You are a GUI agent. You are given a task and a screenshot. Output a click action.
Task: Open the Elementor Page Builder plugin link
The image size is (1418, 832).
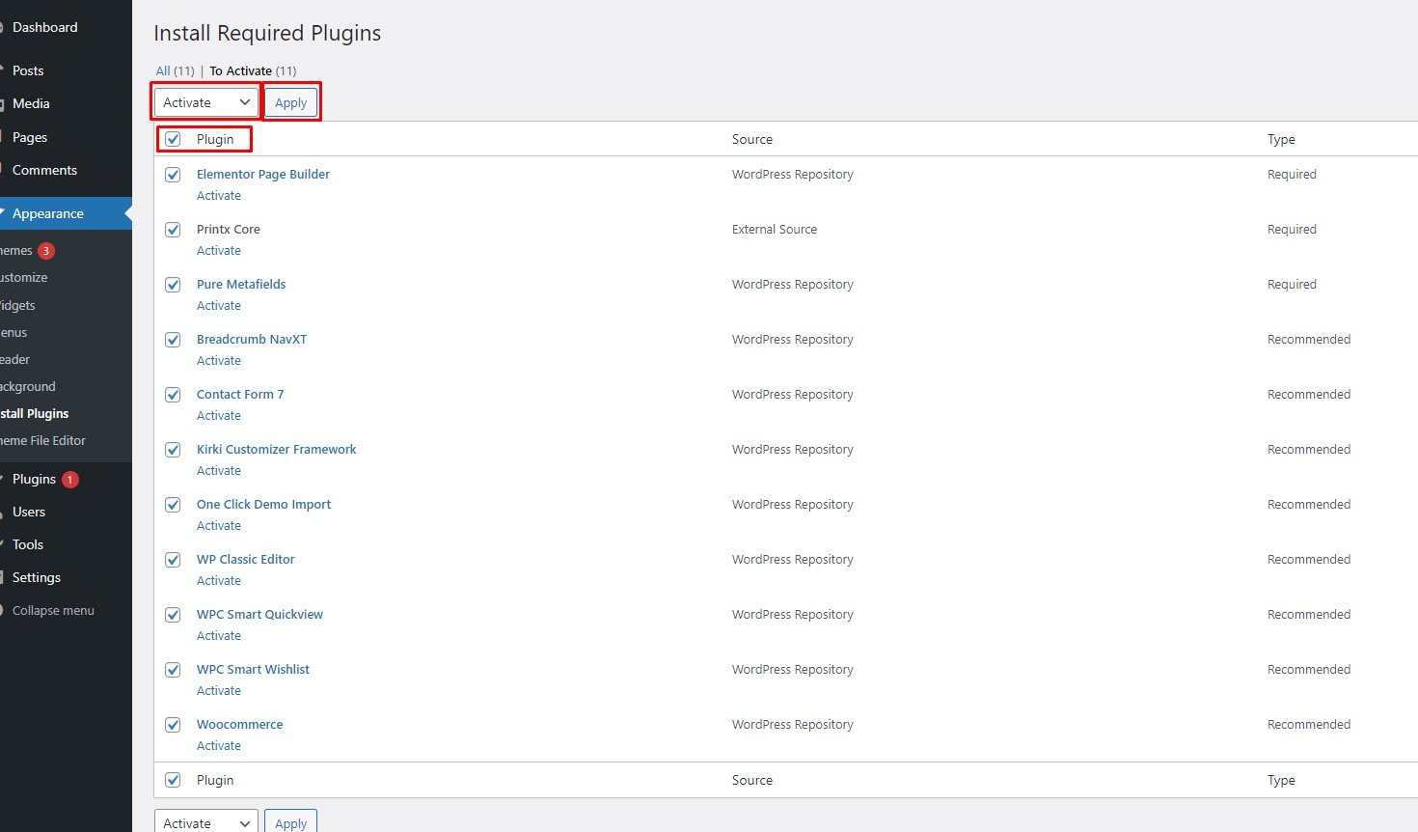[x=263, y=174]
